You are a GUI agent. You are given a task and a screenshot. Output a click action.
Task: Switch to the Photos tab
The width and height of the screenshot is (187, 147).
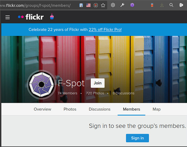pyautogui.click(x=70, y=109)
